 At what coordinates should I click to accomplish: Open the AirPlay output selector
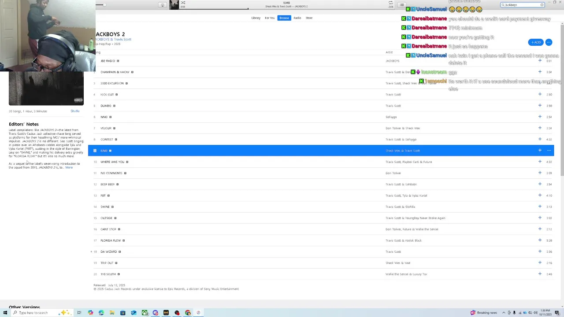pos(162,5)
